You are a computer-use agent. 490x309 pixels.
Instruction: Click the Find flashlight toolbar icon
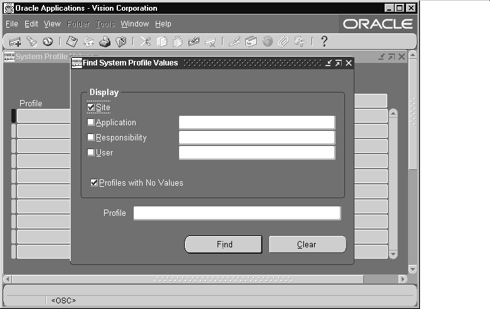pos(32,42)
